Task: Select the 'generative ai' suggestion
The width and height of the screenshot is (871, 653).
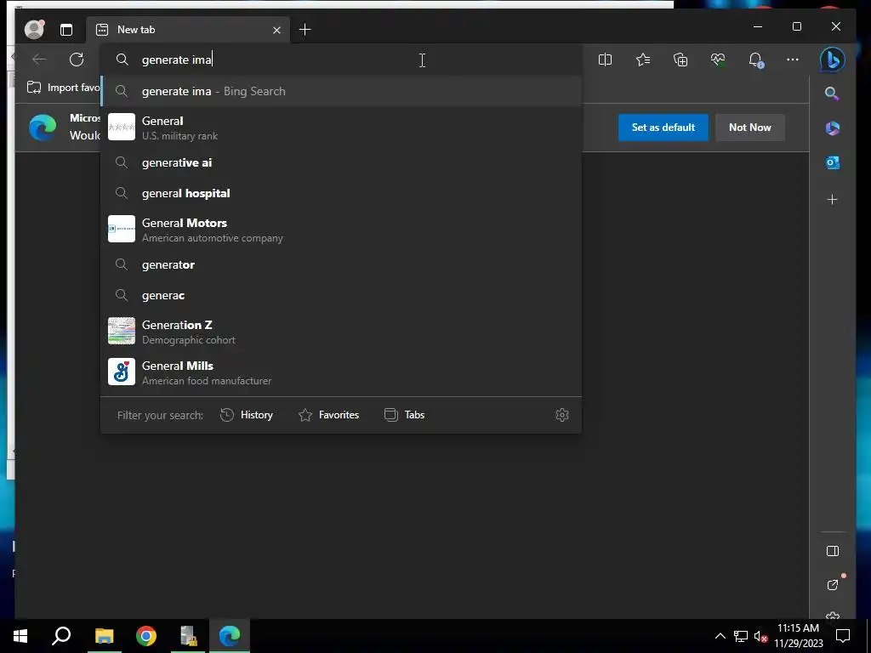Action: click(341, 162)
